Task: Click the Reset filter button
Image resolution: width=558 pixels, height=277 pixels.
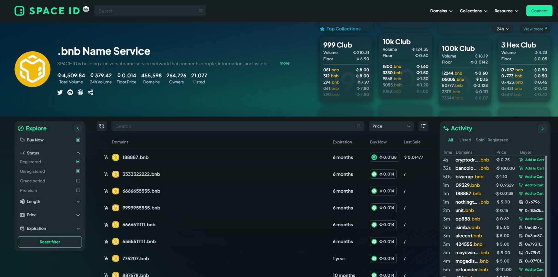Action: click(50, 242)
